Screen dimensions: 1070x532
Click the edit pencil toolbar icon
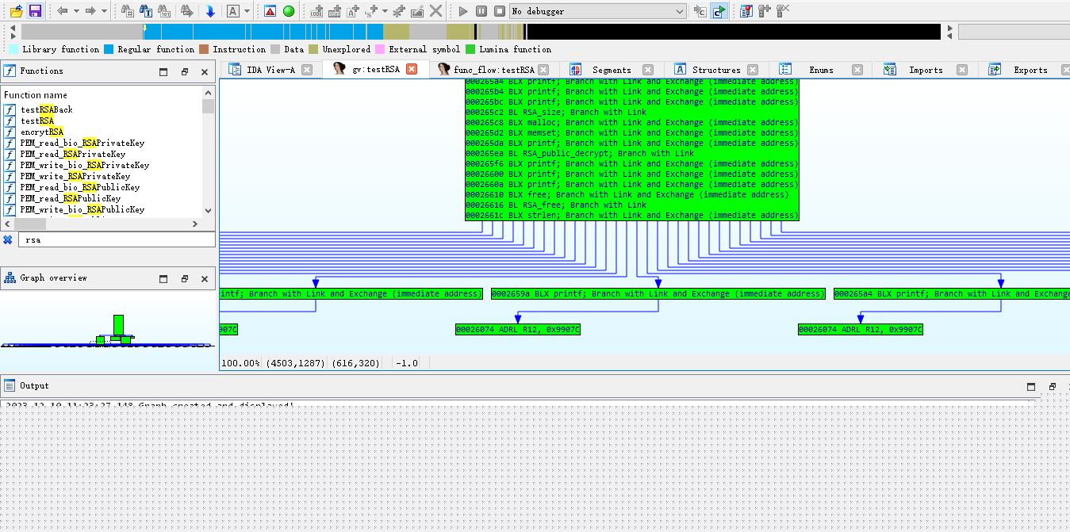417,11
